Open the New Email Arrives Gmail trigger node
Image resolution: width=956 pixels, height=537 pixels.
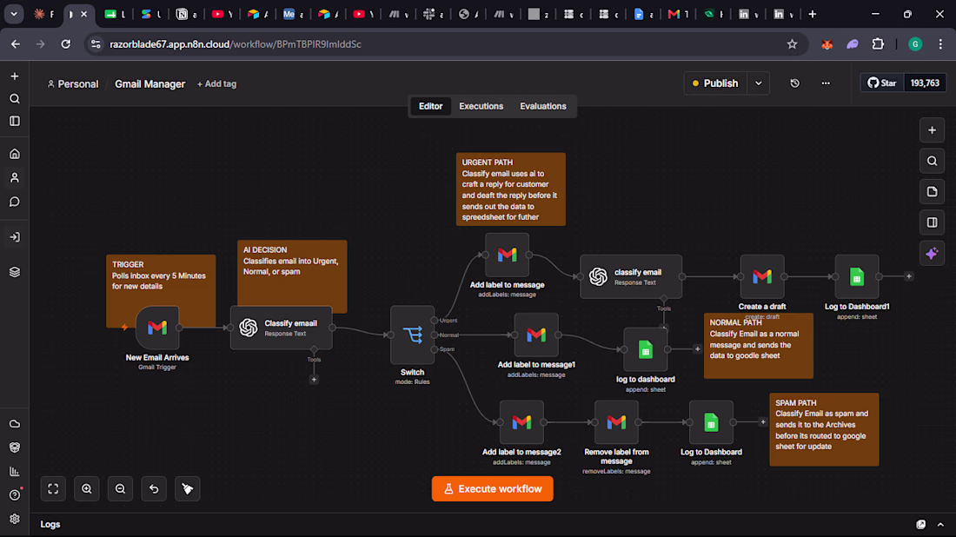click(x=157, y=328)
